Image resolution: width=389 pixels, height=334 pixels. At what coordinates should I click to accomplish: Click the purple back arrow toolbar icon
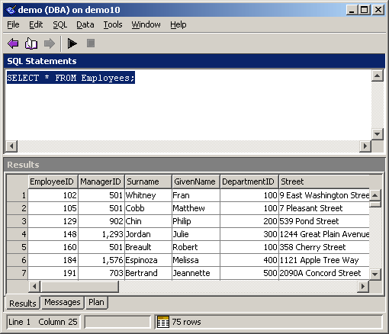click(13, 43)
